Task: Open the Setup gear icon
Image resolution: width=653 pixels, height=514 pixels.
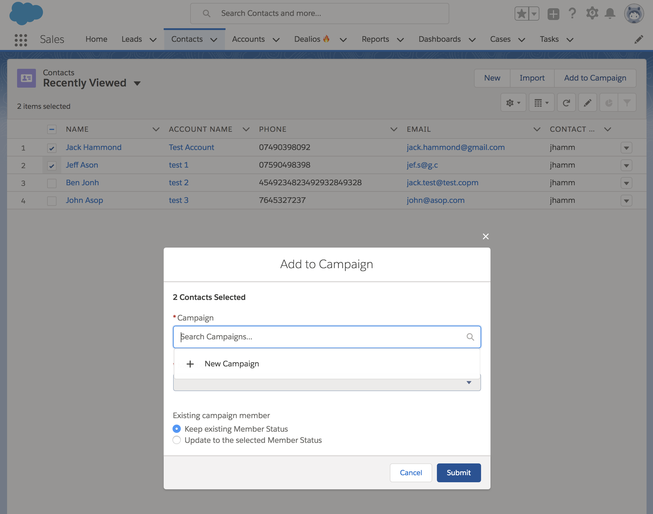Action: 592,14
